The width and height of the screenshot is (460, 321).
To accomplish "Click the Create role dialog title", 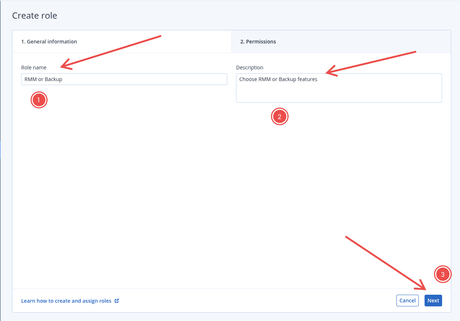I will coord(34,15).
